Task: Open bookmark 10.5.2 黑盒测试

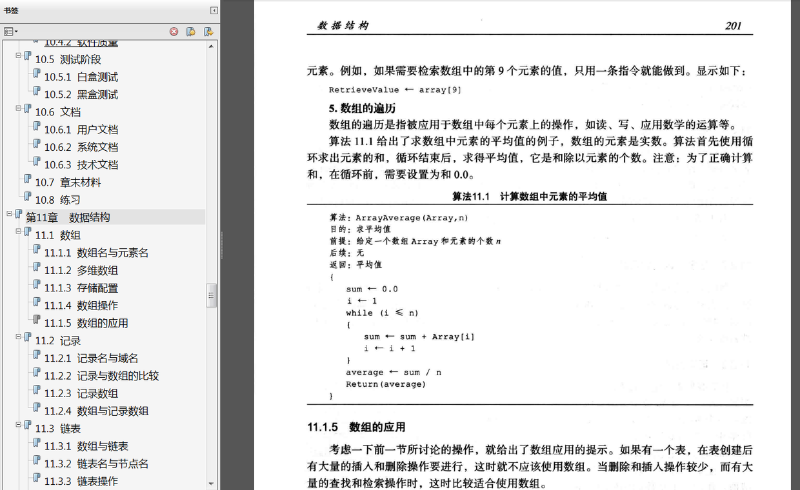Action: tap(81, 94)
